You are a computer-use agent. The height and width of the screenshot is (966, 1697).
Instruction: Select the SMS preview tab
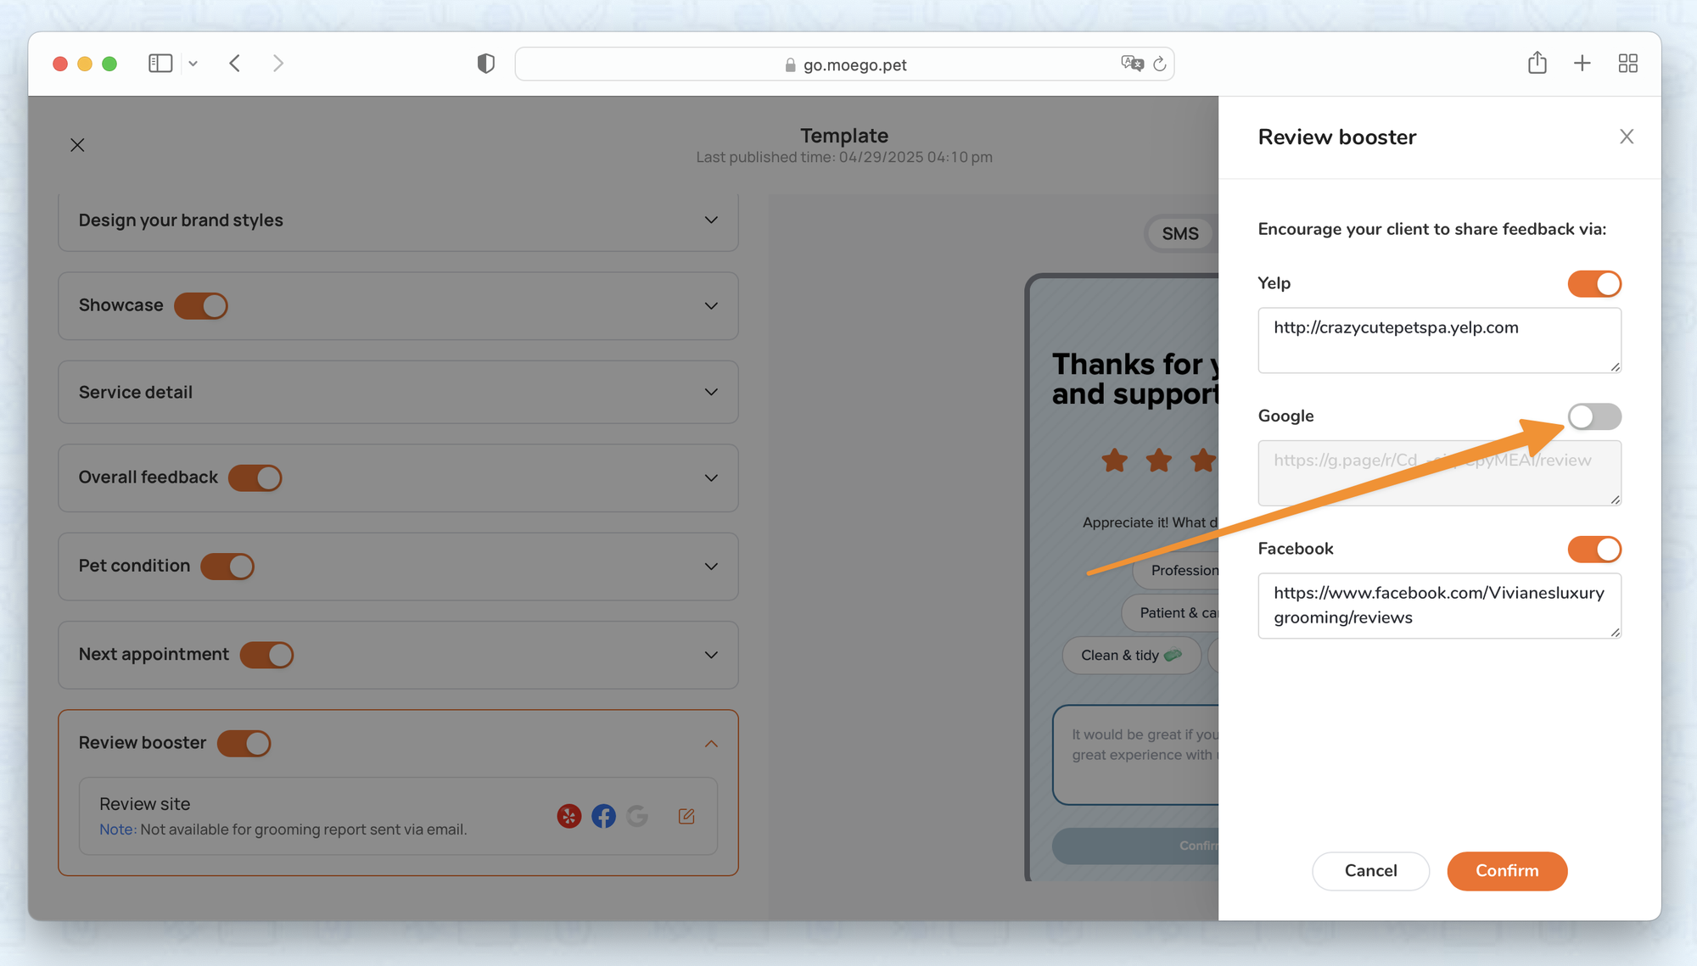tap(1181, 234)
